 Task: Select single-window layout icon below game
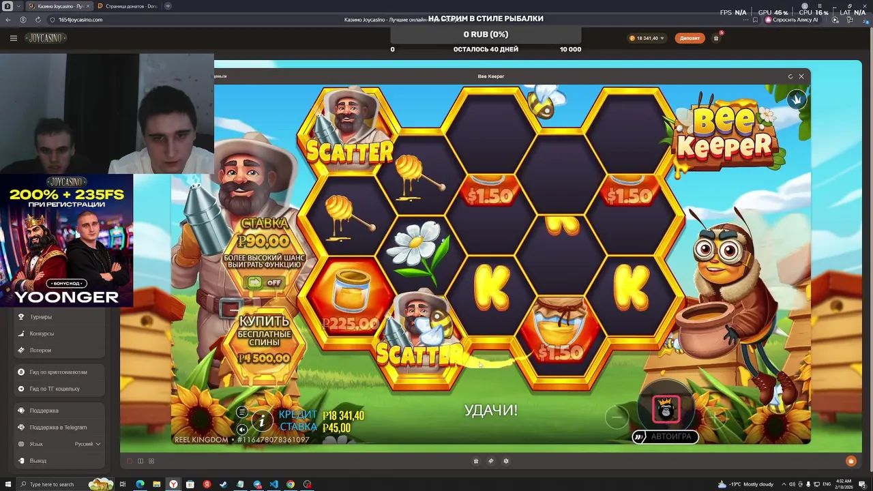tap(130, 461)
